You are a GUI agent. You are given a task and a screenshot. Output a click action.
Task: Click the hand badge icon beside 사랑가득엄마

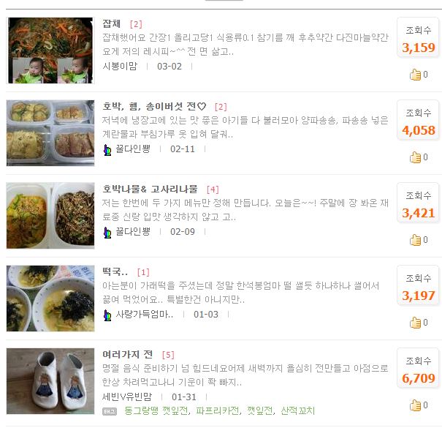coord(107,315)
